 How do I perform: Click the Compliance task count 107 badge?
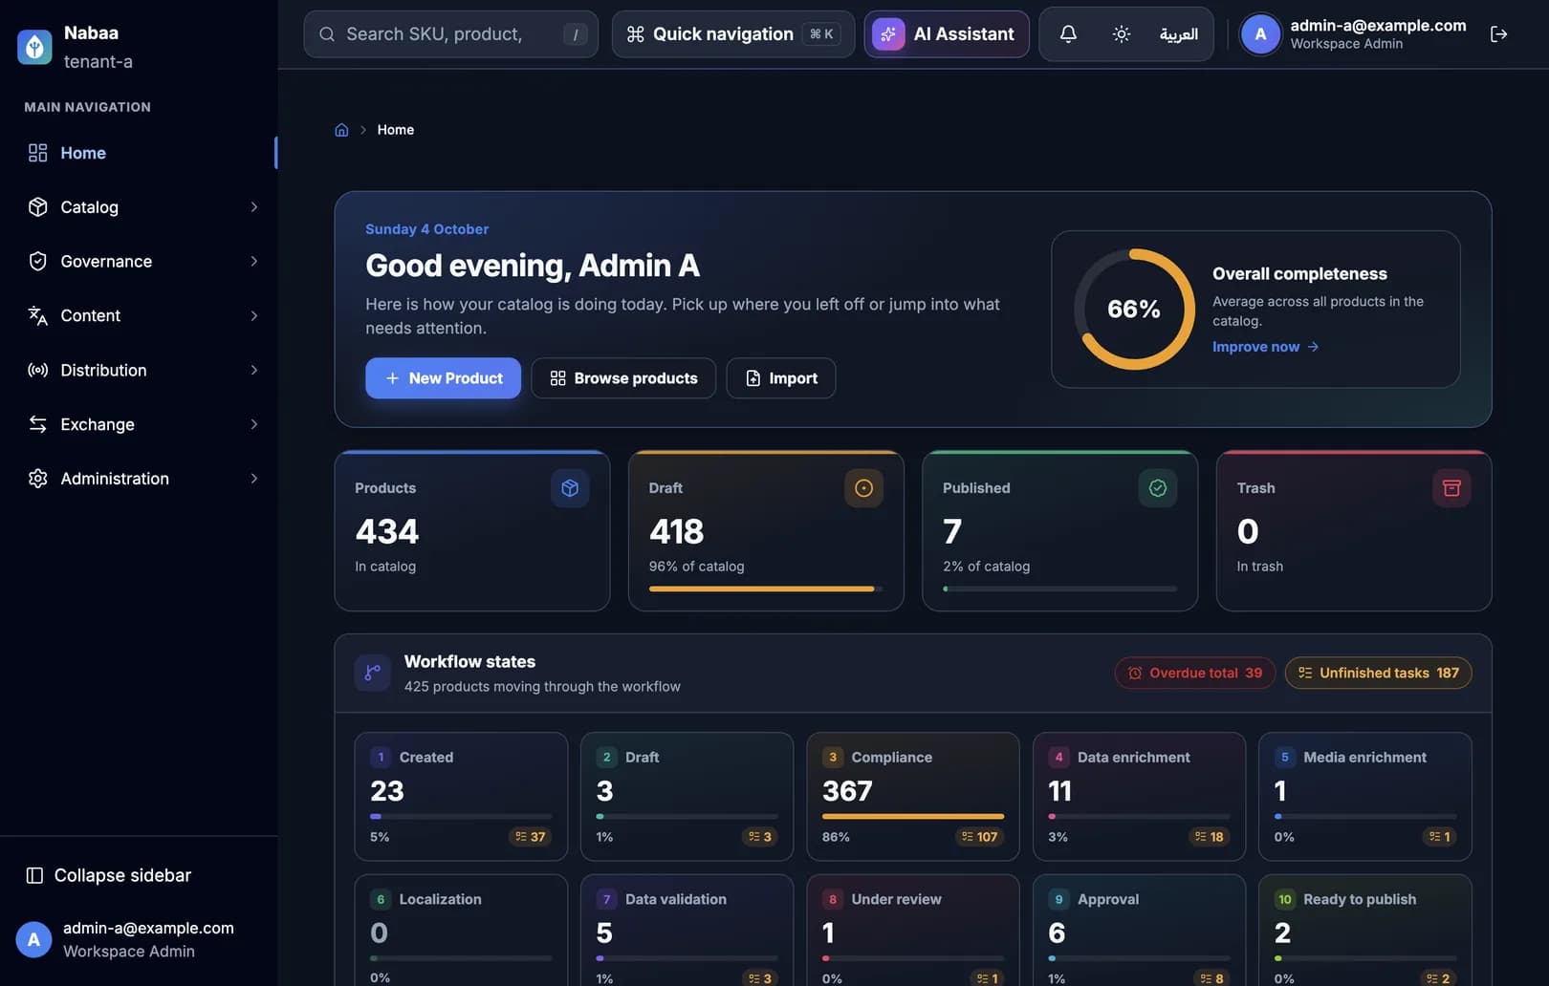click(x=979, y=837)
